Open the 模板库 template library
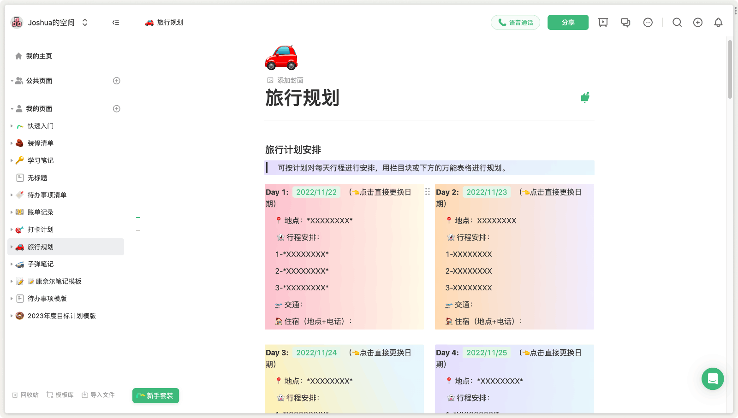The width and height of the screenshot is (738, 418). 60,395
